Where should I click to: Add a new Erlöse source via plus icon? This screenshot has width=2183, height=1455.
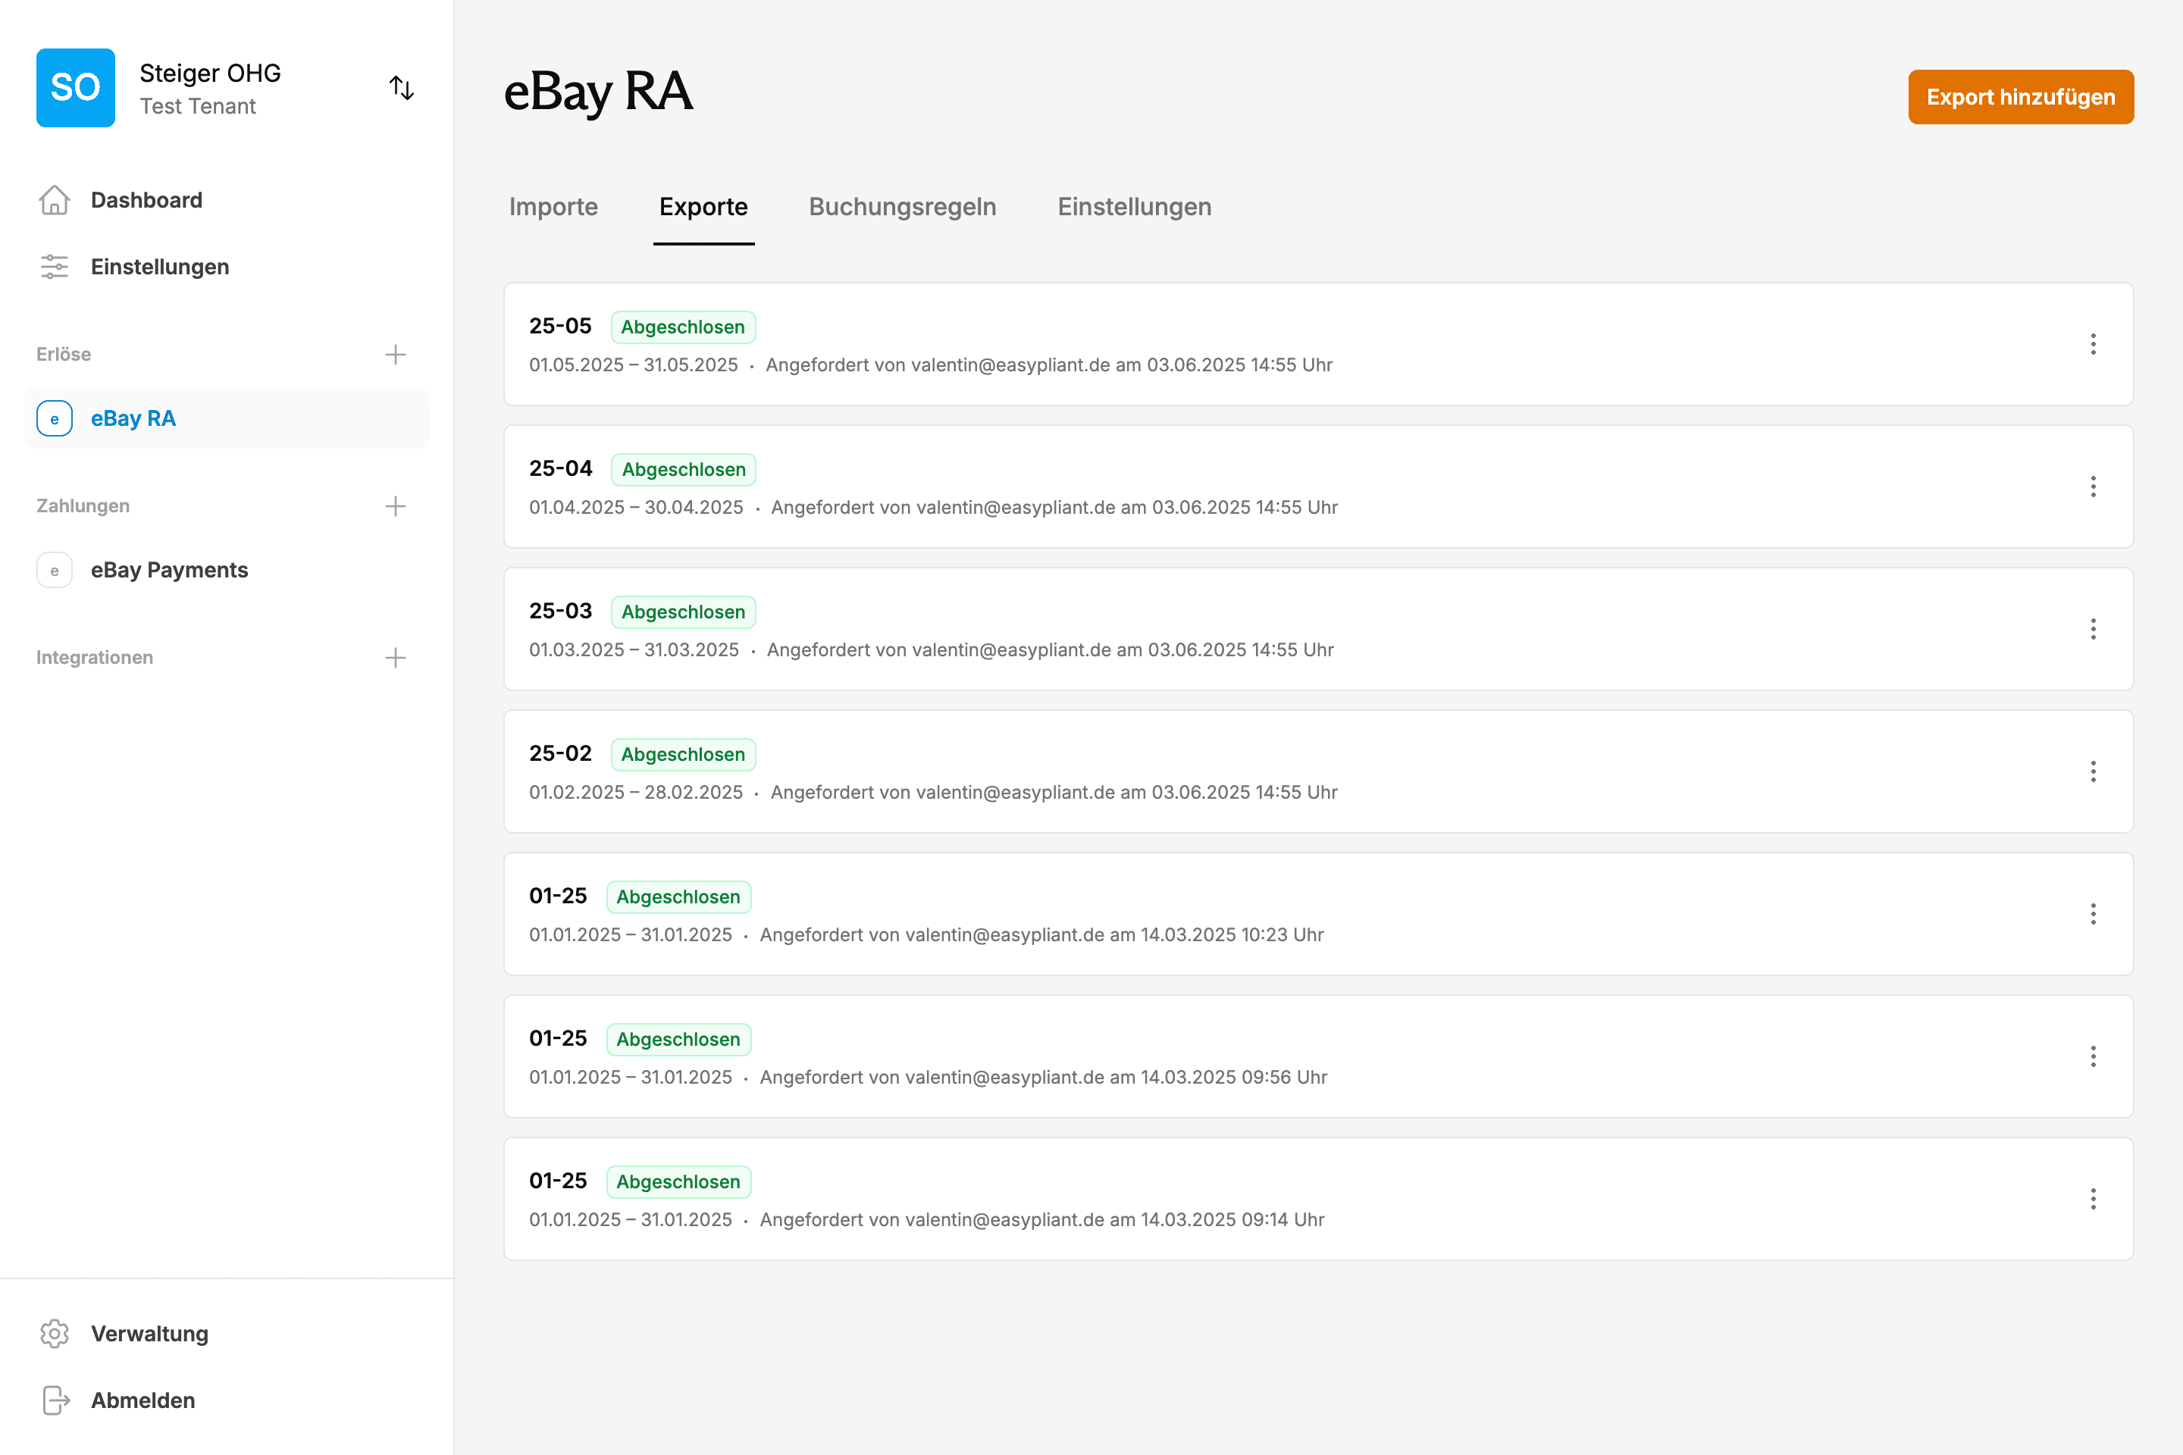396,354
